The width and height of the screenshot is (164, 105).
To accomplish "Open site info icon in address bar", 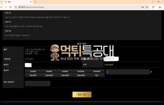I will pyautogui.click(x=16, y=7).
